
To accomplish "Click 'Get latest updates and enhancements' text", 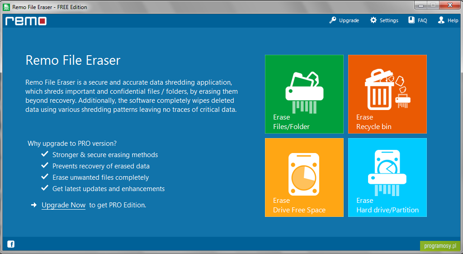I will (109, 189).
